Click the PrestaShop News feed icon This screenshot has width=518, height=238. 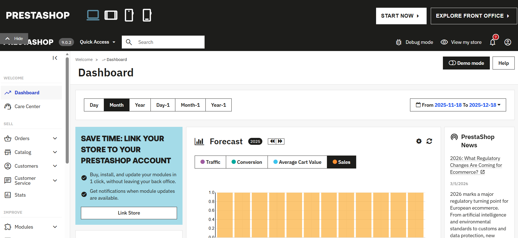click(x=454, y=137)
